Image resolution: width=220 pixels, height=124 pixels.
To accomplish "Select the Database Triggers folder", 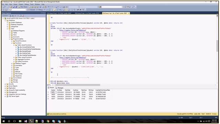I will [x=21, y=63].
